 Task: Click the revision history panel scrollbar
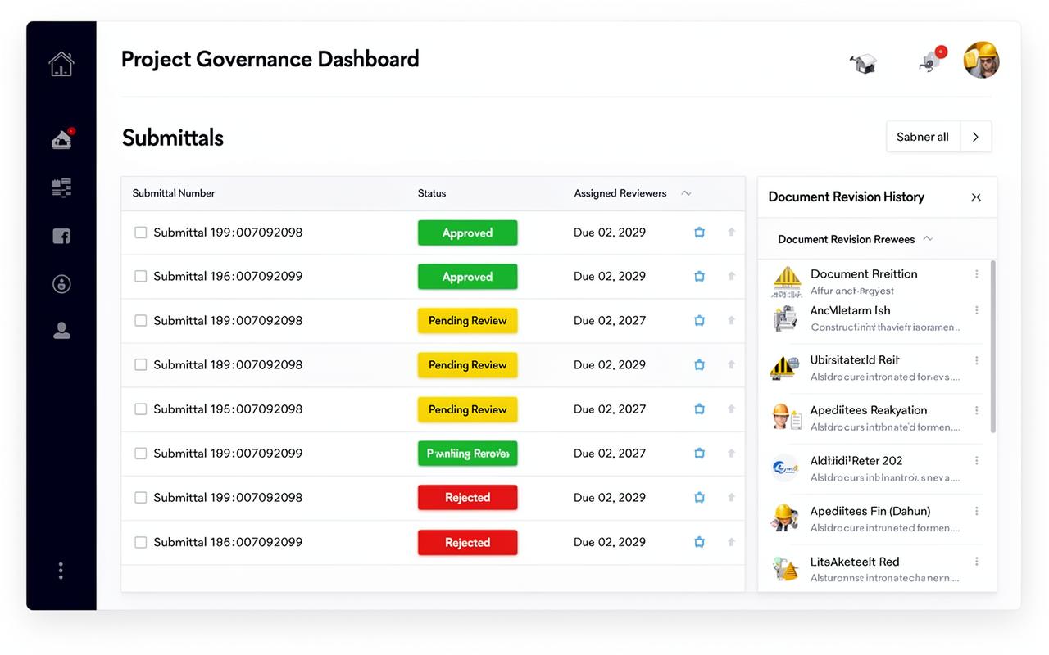993,346
